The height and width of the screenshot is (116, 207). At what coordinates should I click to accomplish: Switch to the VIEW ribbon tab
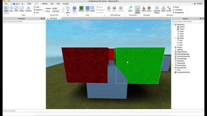[58, 4]
